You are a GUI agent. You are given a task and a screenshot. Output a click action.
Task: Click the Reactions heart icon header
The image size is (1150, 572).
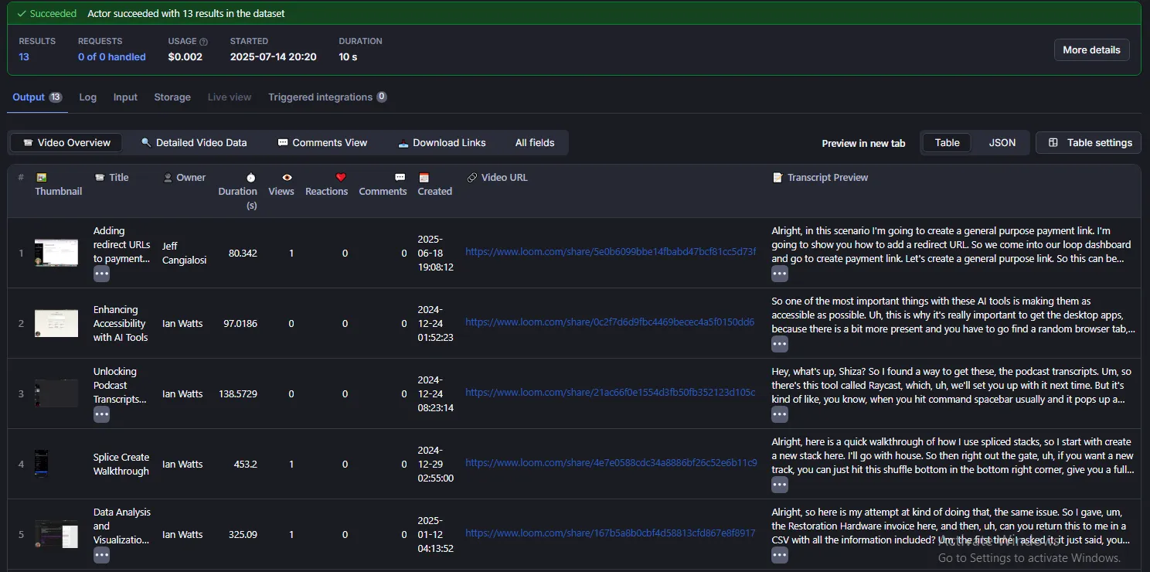coord(341,178)
